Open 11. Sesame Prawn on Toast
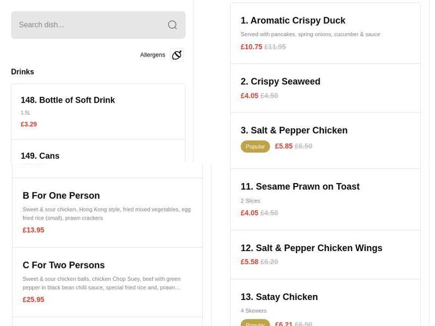 [300, 186]
